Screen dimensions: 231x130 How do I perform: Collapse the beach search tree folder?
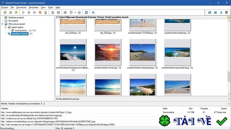click(5, 27)
